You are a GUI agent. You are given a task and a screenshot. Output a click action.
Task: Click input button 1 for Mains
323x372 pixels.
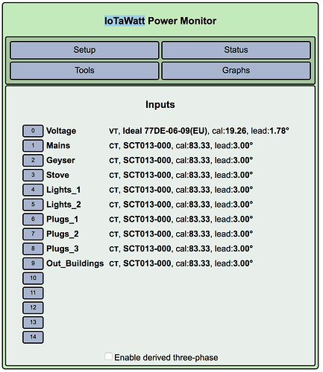pyautogui.click(x=33, y=146)
